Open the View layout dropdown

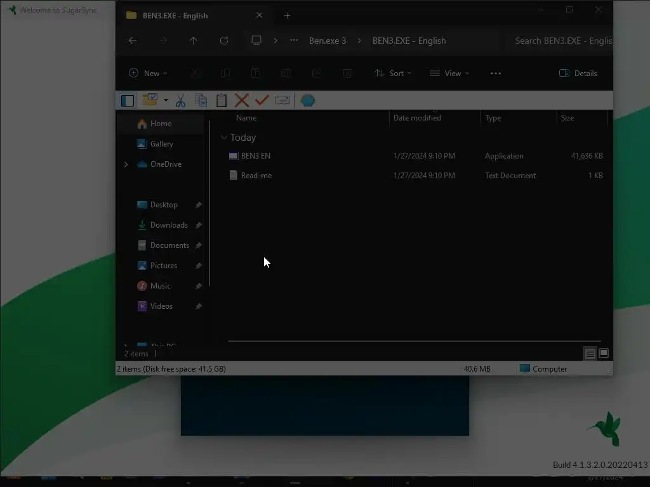tap(449, 74)
